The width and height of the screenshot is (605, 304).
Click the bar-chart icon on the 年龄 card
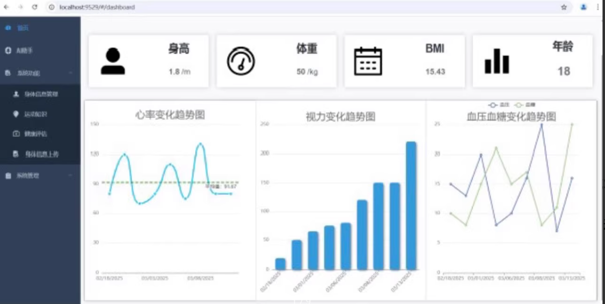coord(497,61)
